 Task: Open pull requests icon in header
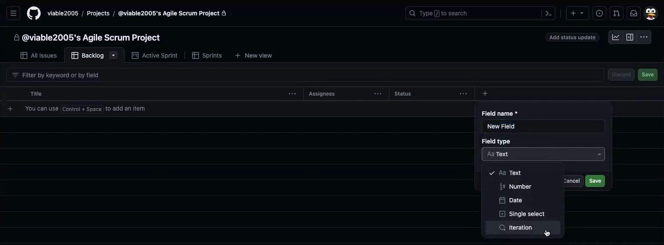coord(617,13)
